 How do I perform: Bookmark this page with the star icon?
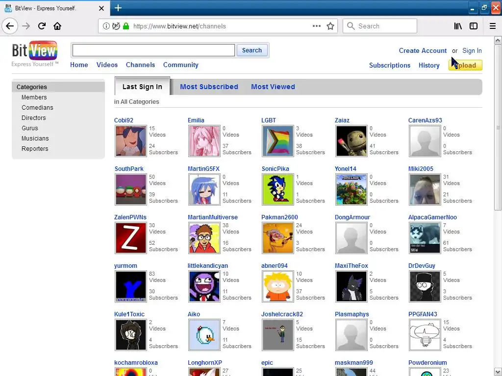330,26
